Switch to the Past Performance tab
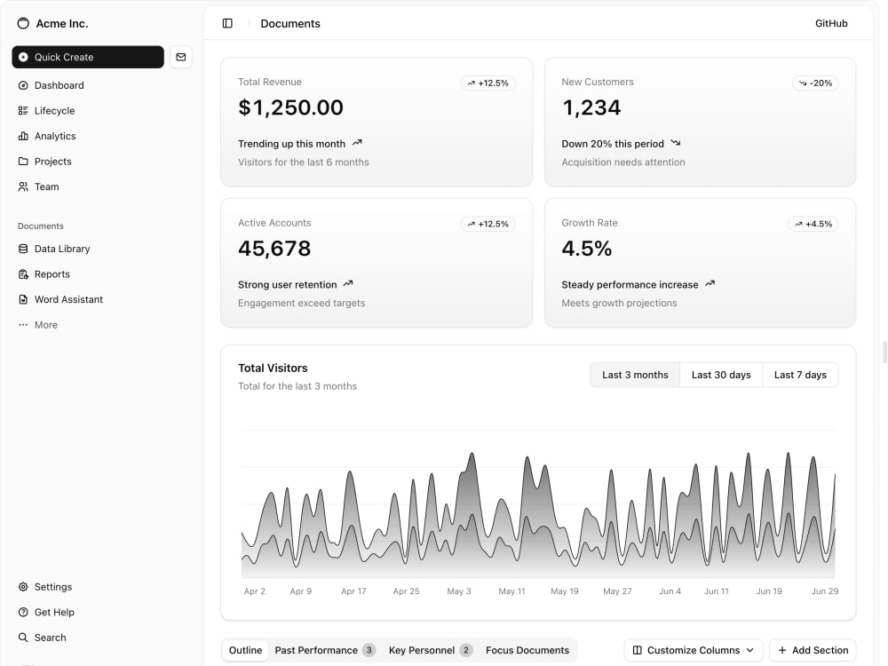 tap(324, 650)
